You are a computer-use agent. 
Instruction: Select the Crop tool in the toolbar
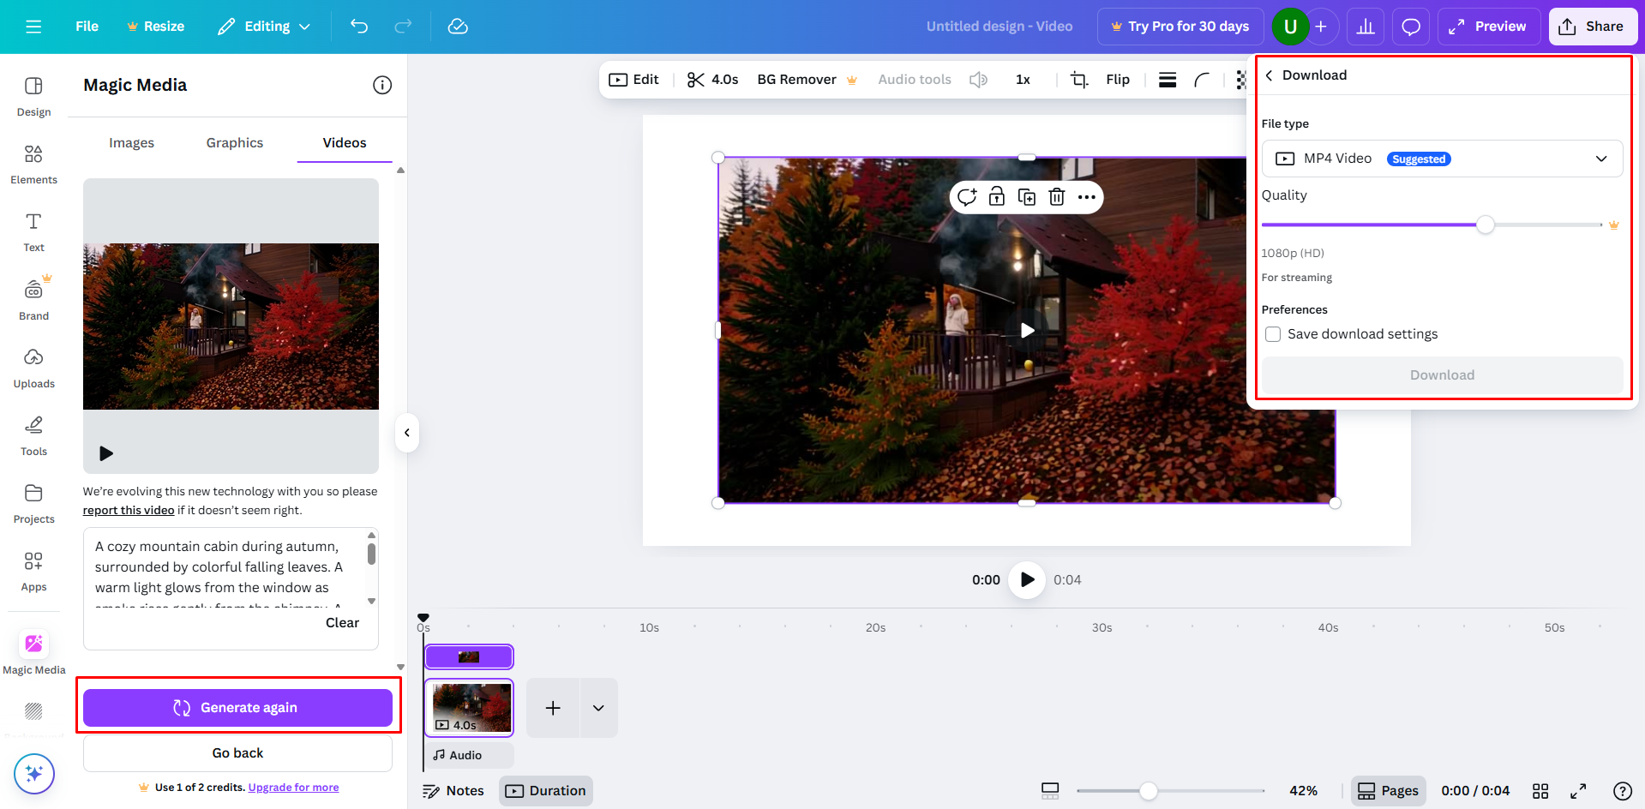1078,79
